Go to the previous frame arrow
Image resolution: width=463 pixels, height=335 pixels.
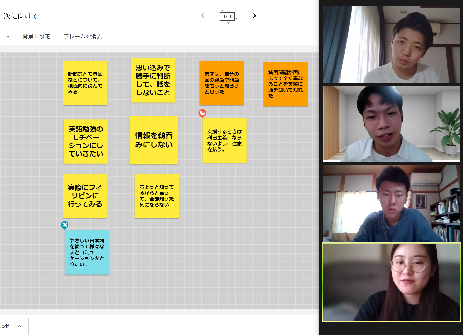coord(203,16)
